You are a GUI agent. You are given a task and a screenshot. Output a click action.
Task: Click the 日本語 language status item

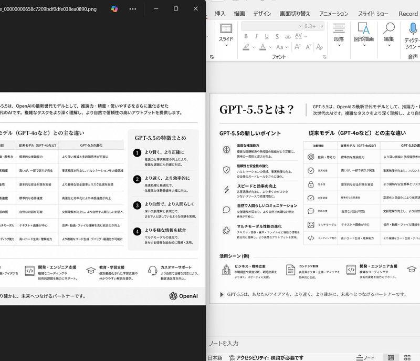click(215, 358)
